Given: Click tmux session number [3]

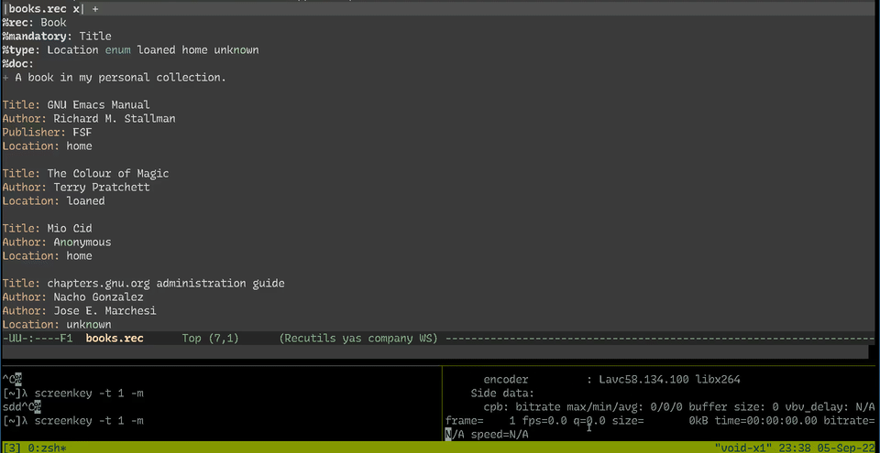Looking at the screenshot, I should coord(12,448).
